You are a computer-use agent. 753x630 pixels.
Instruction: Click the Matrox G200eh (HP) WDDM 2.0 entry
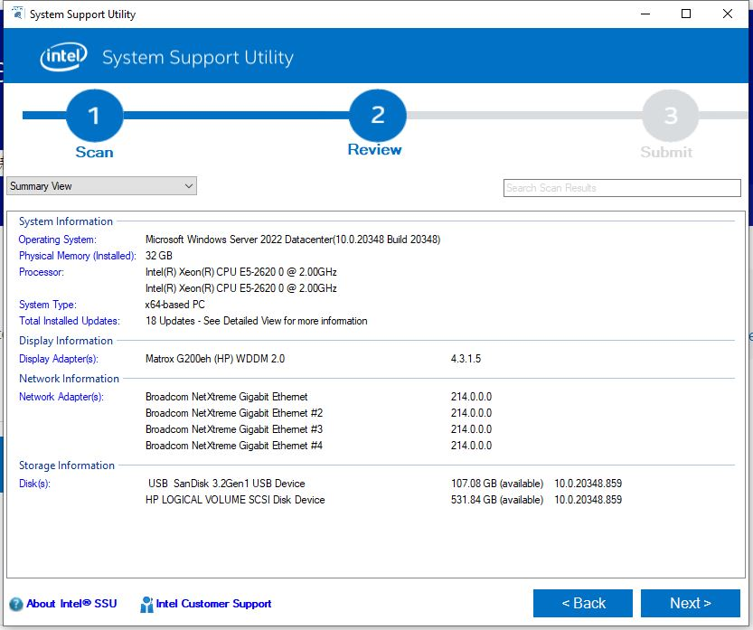(215, 359)
